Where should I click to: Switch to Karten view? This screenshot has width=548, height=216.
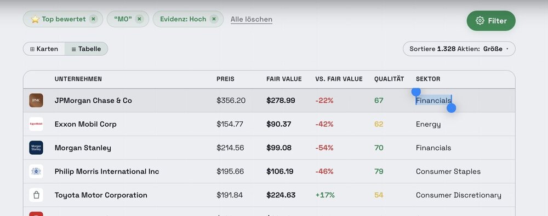point(44,49)
